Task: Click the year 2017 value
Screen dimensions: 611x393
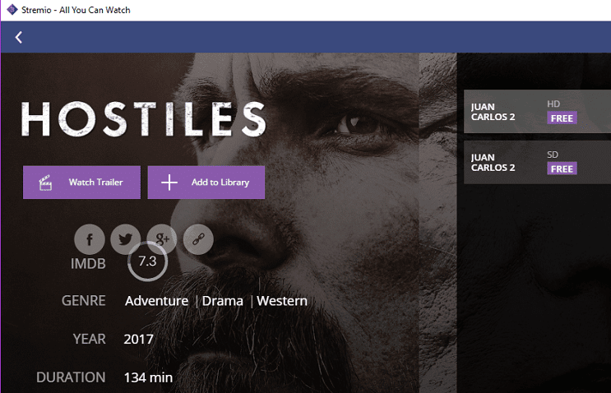Action: click(139, 340)
